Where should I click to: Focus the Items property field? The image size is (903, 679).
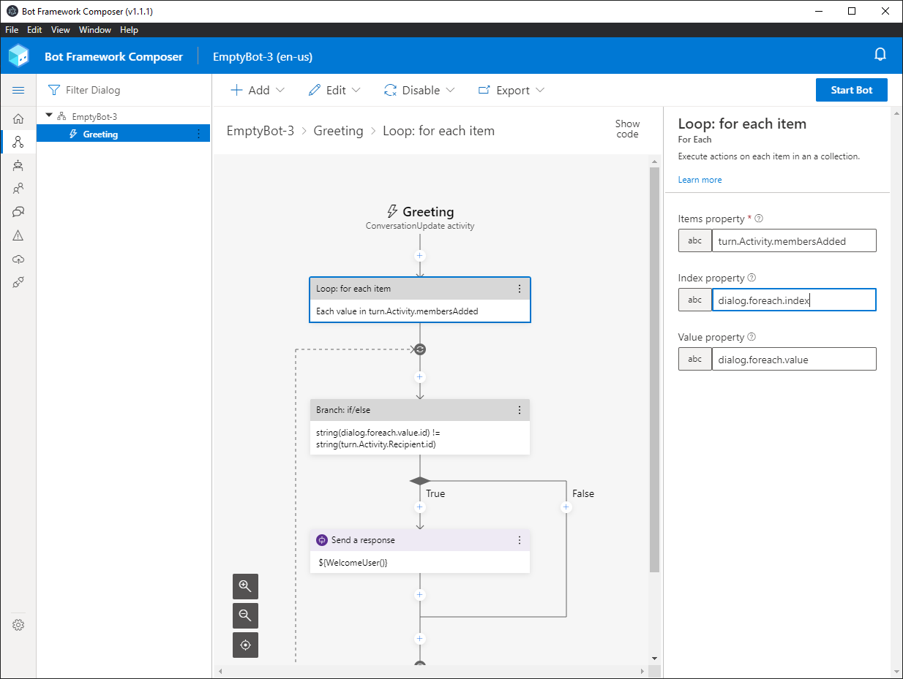point(794,240)
